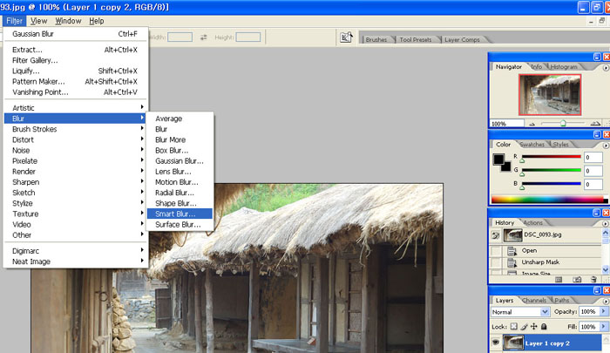Screen dimensions: 610x353
Task: Switch to the Swatches tab
Action: click(x=532, y=145)
